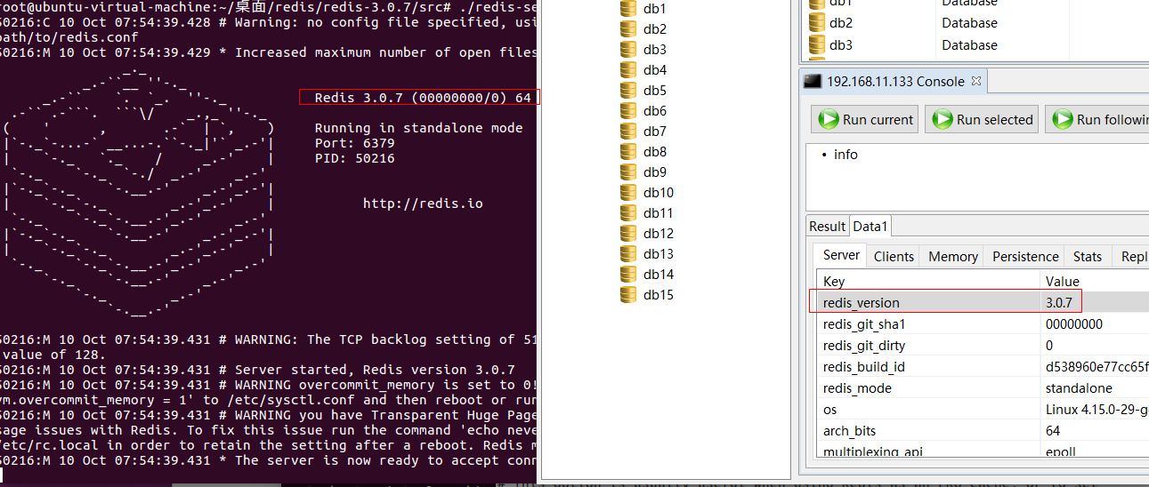Click the Port: 6379 text in terminal
Image resolution: width=1149 pixels, height=487 pixels.
[355, 143]
